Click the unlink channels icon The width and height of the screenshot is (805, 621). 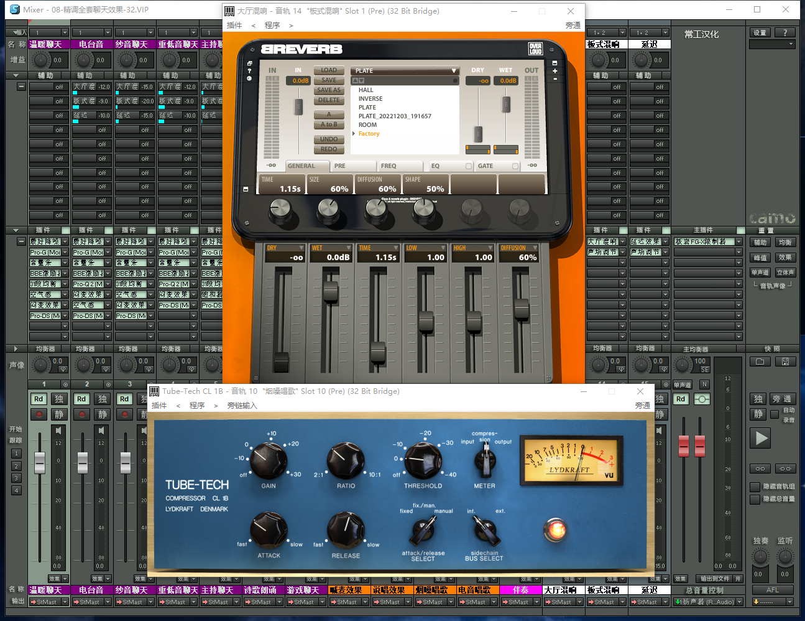pos(785,469)
